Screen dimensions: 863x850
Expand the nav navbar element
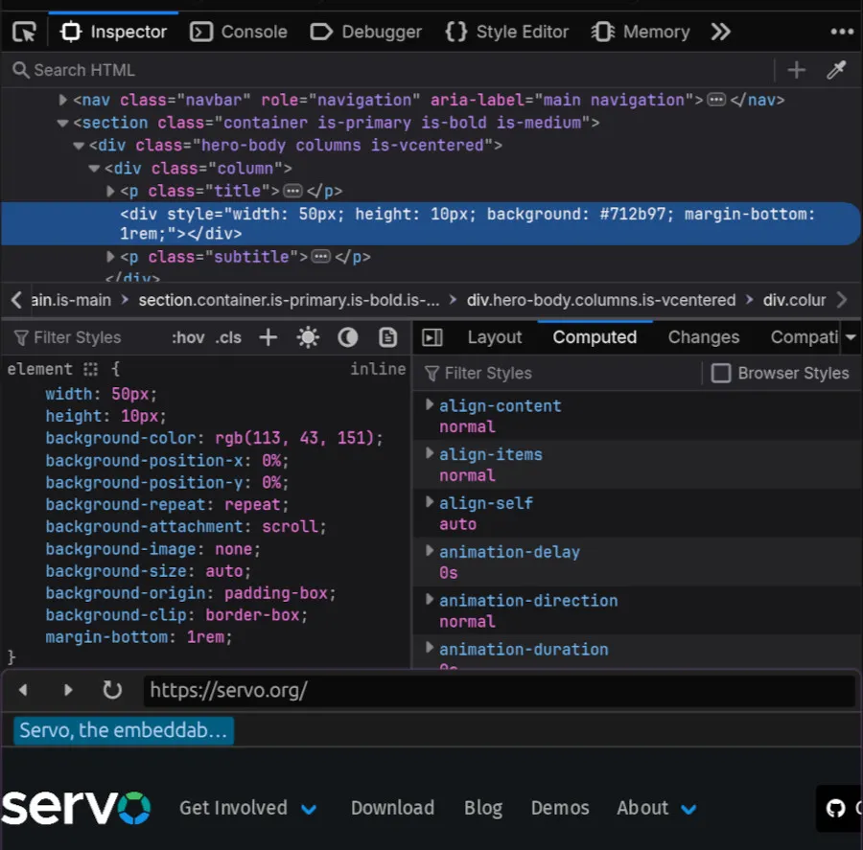point(62,100)
